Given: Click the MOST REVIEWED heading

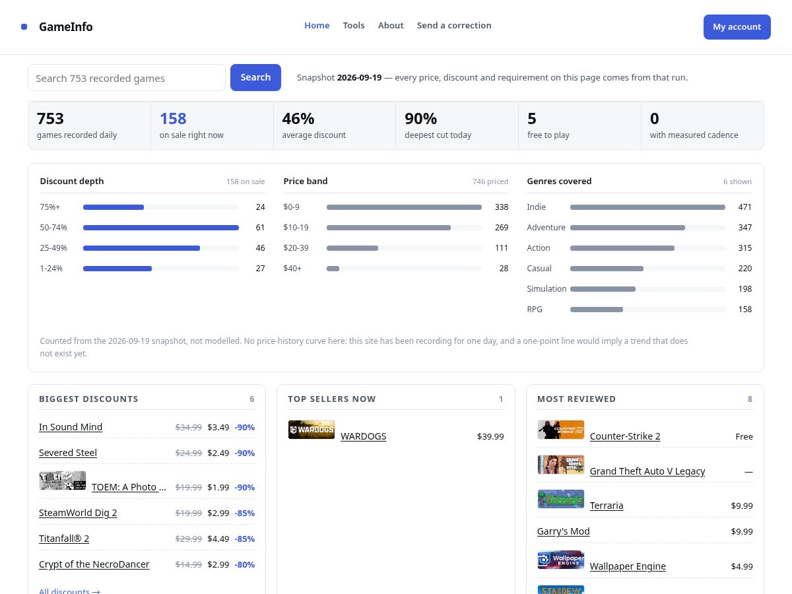Looking at the screenshot, I should (576, 399).
